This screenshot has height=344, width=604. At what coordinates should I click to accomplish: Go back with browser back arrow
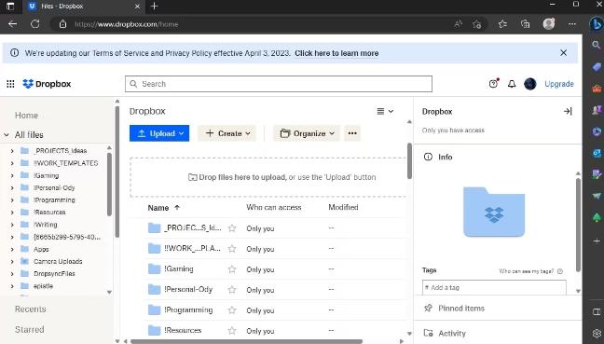12,24
